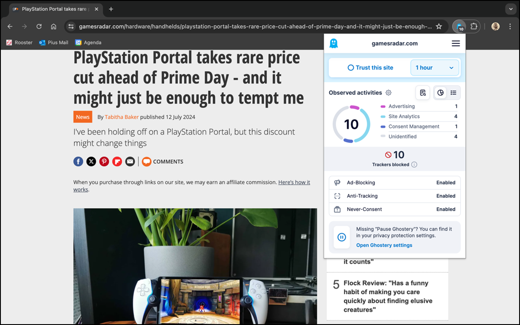Viewport: 520px width, 325px height.
Task: Share article on Flipboard
Action: 117,161
